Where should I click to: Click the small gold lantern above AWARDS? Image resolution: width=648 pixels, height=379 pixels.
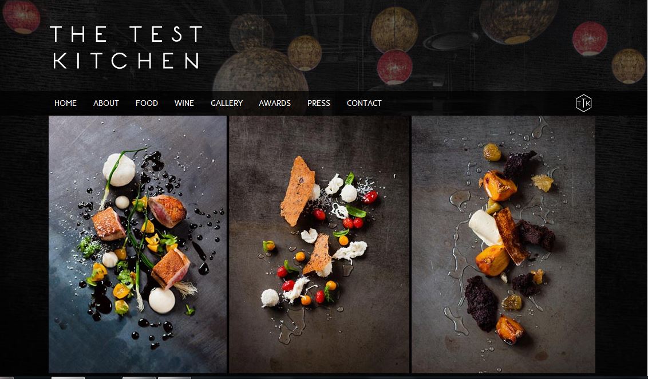click(x=305, y=53)
